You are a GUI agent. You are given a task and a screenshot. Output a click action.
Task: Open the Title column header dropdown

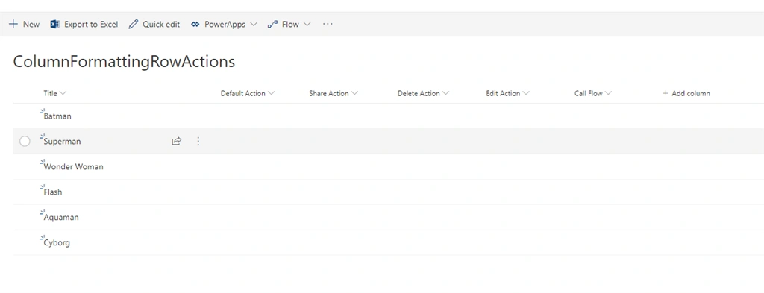(x=63, y=93)
